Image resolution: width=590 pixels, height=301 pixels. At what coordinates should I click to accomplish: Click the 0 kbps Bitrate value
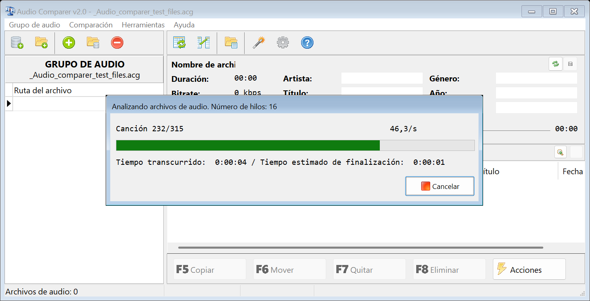(247, 93)
